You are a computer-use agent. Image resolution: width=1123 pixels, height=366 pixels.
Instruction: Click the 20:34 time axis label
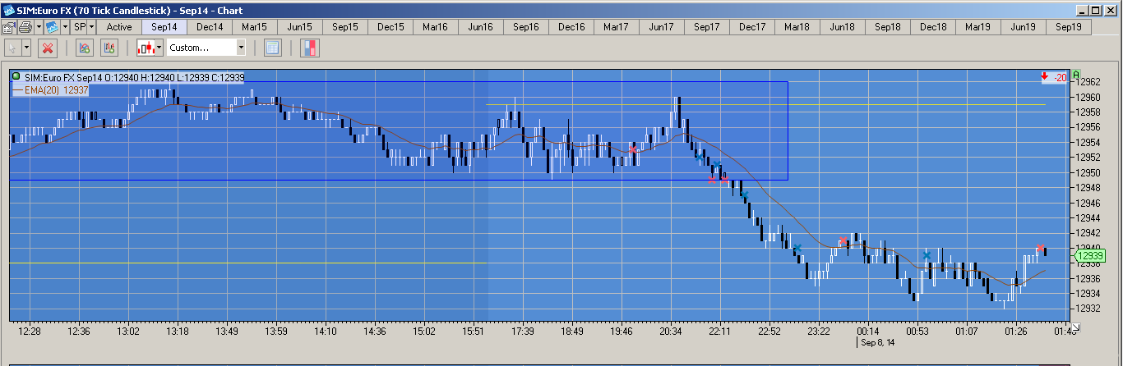(x=671, y=332)
